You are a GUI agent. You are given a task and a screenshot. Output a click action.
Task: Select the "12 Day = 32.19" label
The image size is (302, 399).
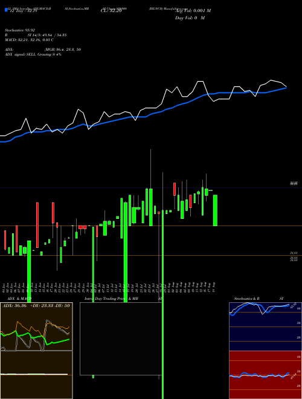coord(24,11)
